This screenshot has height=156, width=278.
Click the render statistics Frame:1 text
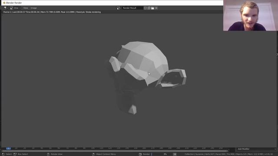(x=7, y=12)
